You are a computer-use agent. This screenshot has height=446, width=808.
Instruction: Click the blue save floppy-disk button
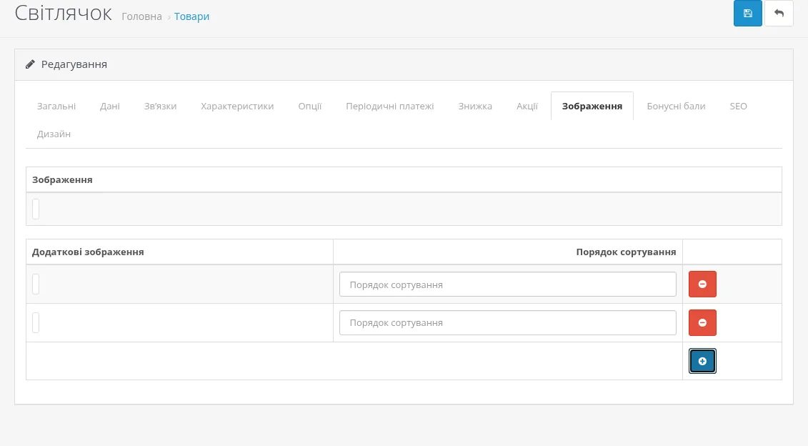coord(748,13)
